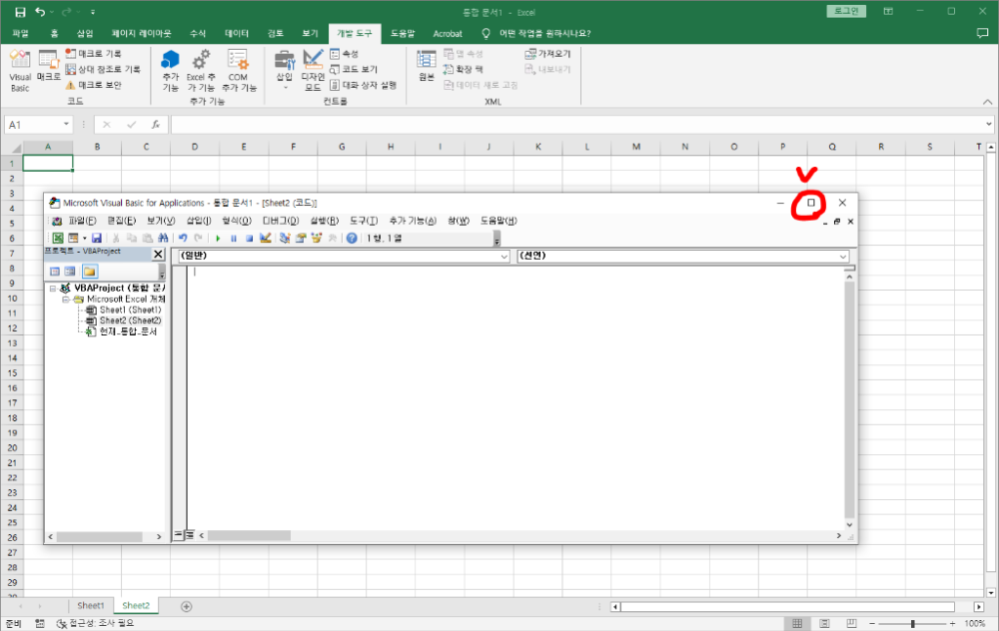Click View Microsoft Excel icon in VBA toolbar
The width and height of the screenshot is (999, 631).
coord(57,238)
